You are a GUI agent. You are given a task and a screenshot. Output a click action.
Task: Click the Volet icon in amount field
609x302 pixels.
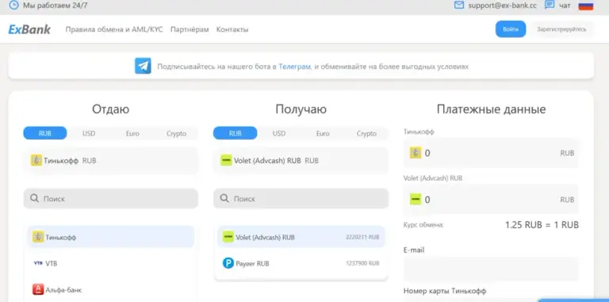coord(416,200)
